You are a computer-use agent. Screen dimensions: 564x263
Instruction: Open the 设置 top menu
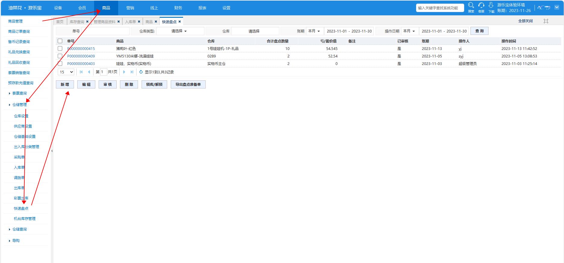pyautogui.click(x=226, y=8)
